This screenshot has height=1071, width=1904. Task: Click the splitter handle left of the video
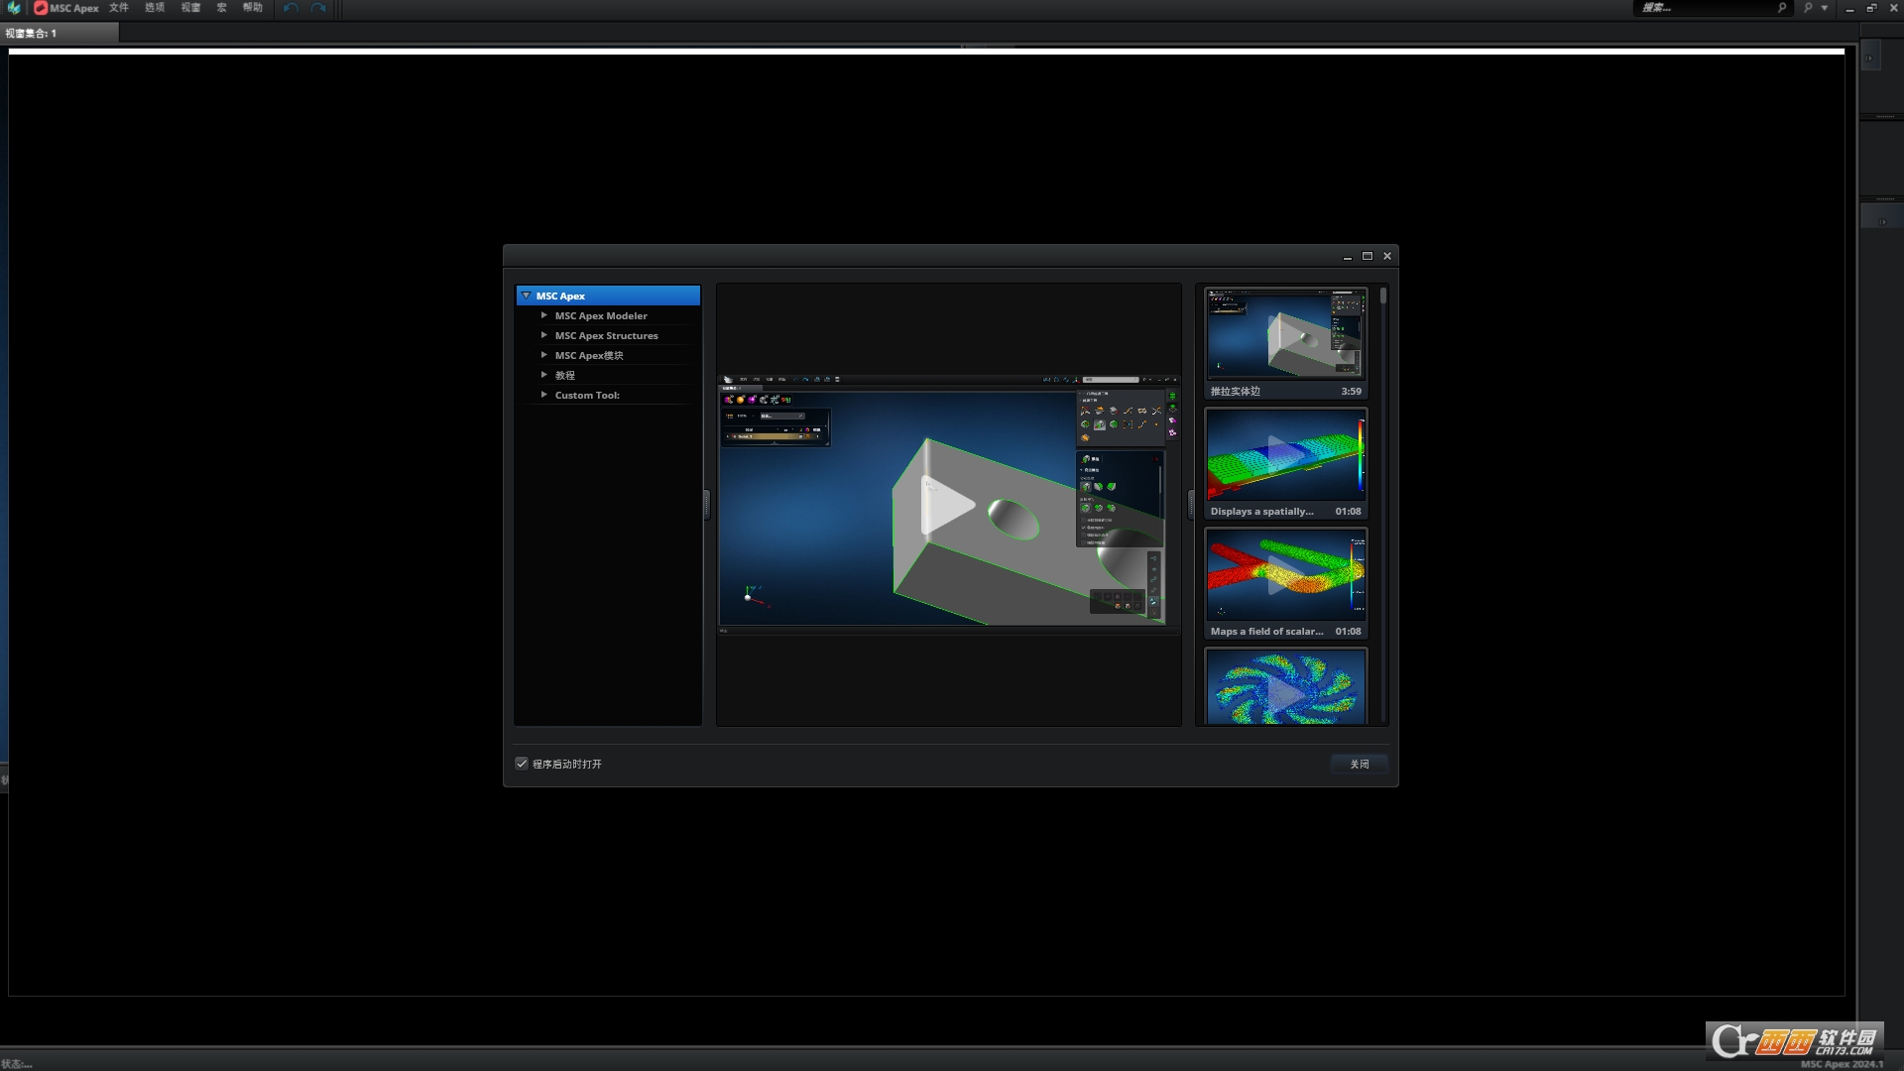(707, 505)
